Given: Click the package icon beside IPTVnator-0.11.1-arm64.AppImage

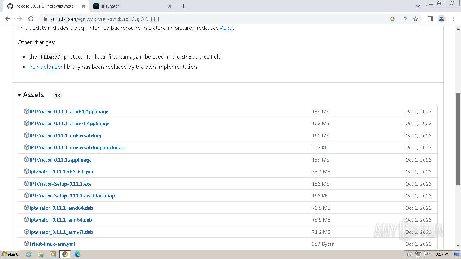Looking at the screenshot, I should pos(26,112).
